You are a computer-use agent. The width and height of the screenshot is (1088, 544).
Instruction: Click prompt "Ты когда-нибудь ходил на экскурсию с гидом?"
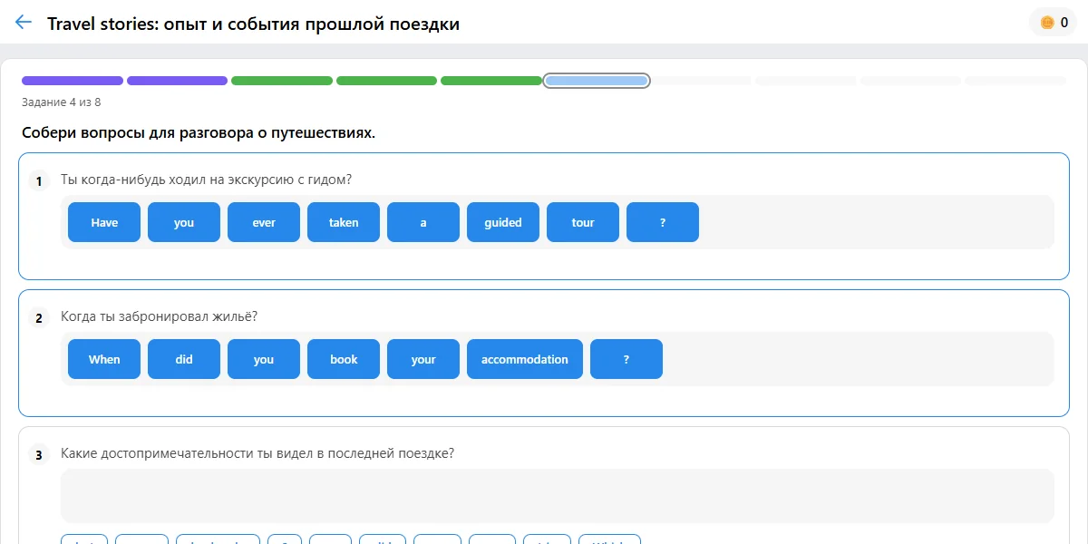pos(206,180)
